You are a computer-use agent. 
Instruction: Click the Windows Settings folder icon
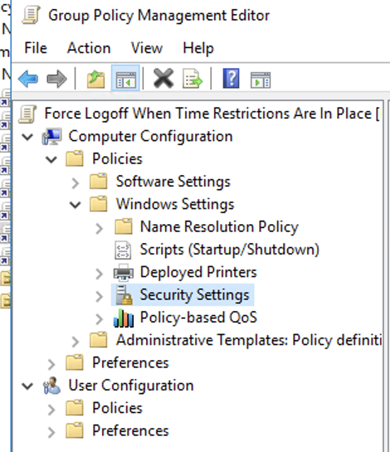99,204
